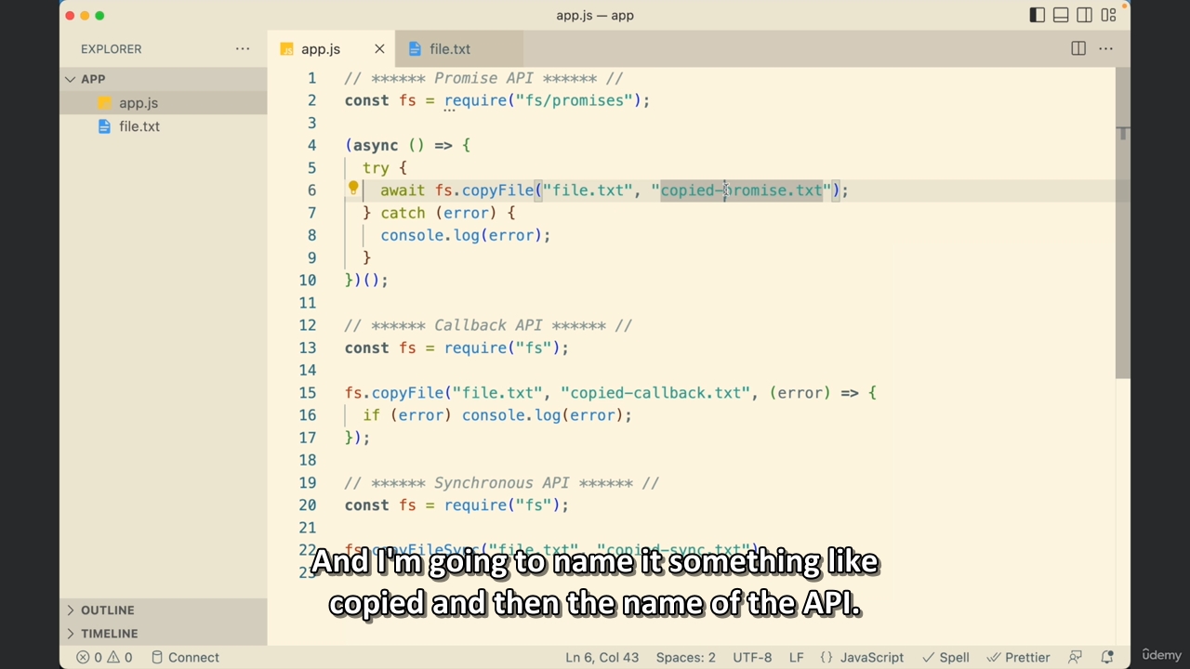
Task: Click the editor vertical scrollbar
Action: 1123,223
